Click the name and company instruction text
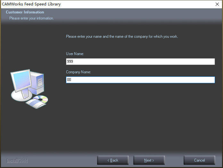223x168 pixels. click(x=122, y=36)
